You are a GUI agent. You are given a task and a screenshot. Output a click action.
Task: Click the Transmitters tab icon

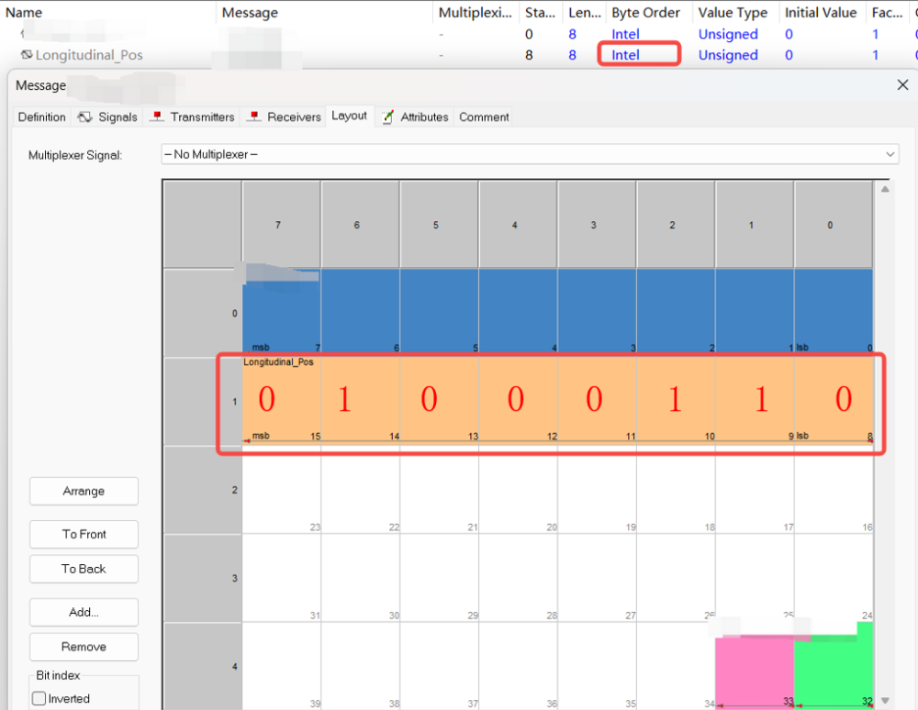click(157, 117)
